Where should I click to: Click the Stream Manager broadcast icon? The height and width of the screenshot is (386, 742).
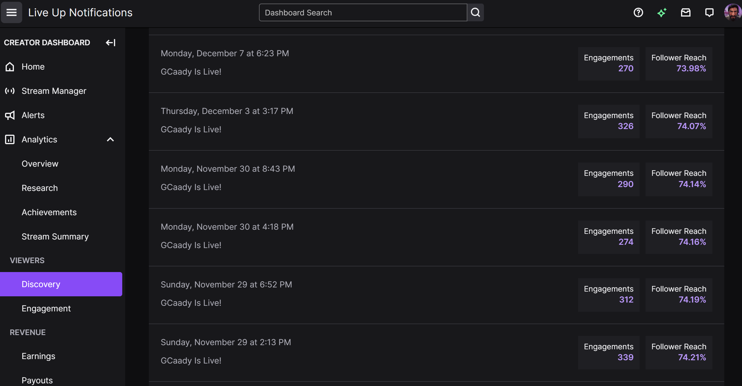coord(10,91)
